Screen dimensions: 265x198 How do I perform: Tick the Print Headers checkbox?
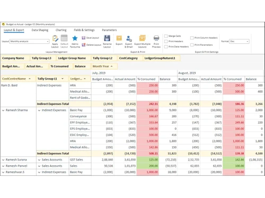pyautogui.click(x=166, y=41)
